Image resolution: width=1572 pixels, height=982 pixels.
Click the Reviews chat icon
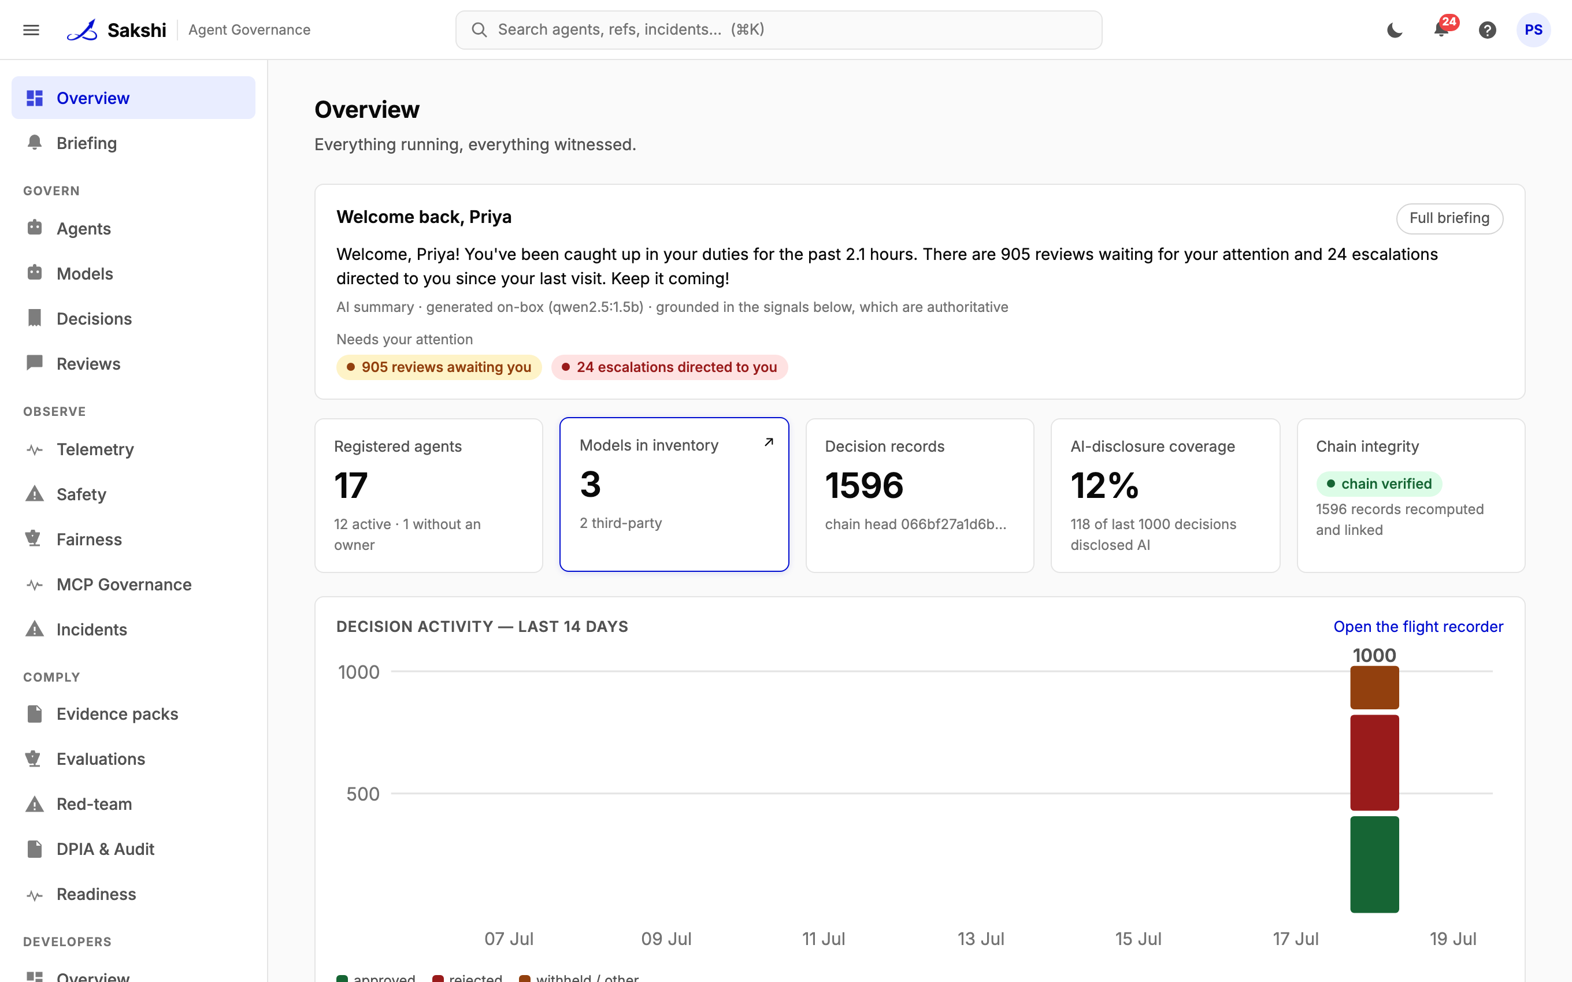click(x=35, y=363)
